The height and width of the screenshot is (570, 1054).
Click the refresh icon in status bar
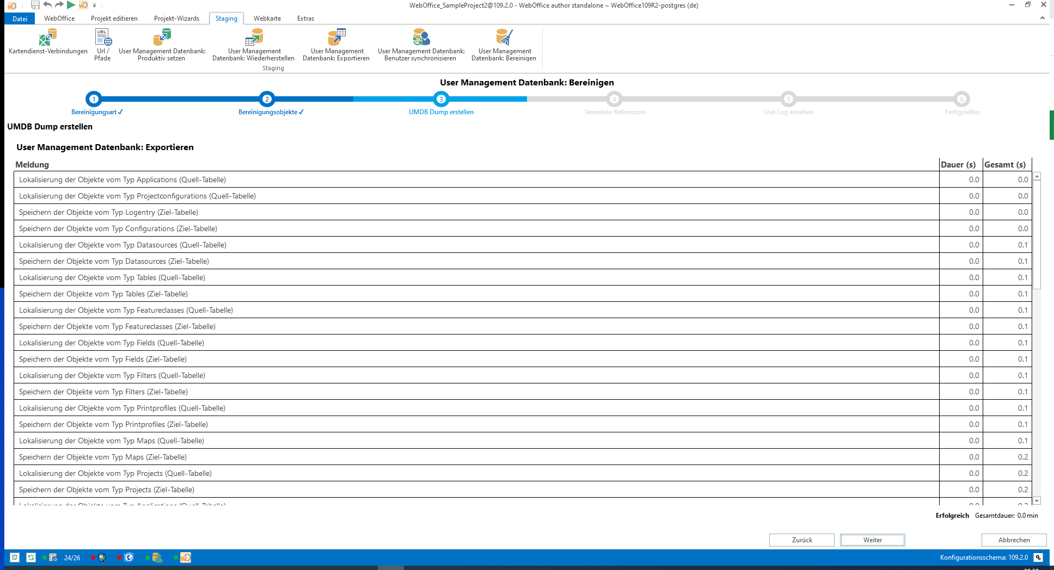[x=31, y=557]
